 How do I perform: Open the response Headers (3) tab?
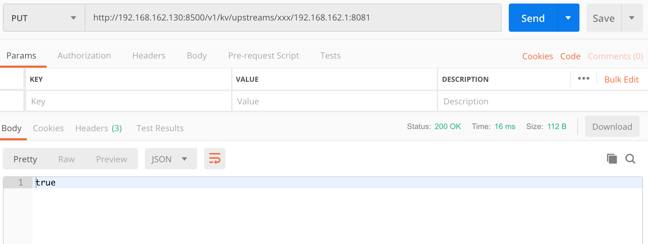pyautogui.click(x=99, y=128)
